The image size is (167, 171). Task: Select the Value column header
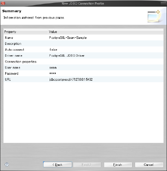click(x=106, y=32)
